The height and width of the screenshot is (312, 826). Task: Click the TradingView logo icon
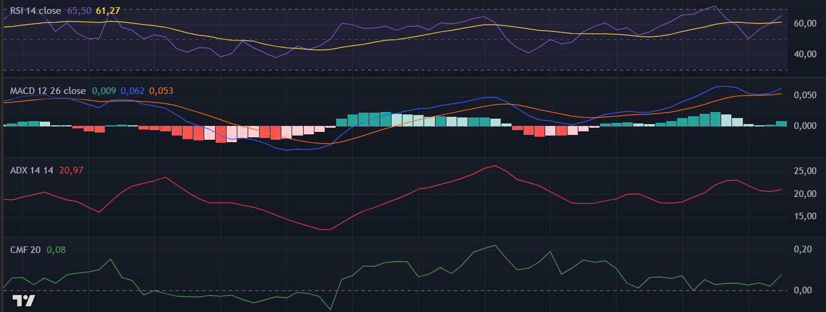[25, 301]
